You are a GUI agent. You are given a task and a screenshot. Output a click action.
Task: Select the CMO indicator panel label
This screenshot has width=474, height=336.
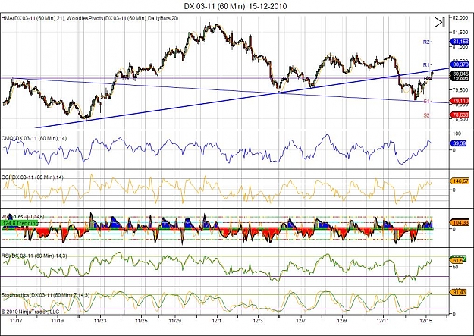[34, 138]
